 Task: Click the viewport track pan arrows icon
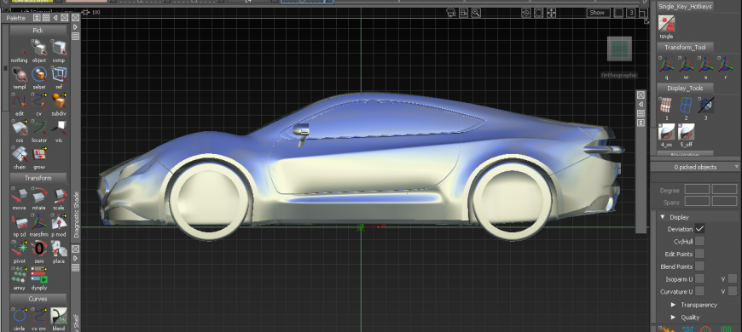point(551,13)
